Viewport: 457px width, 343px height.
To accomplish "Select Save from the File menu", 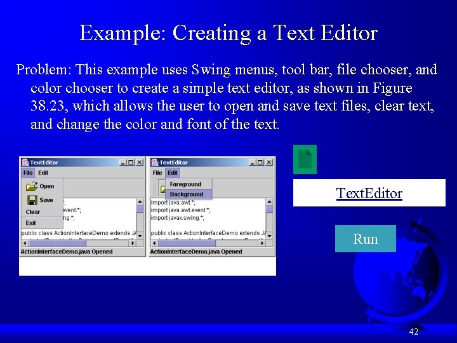I will click(x=43, y=200).
